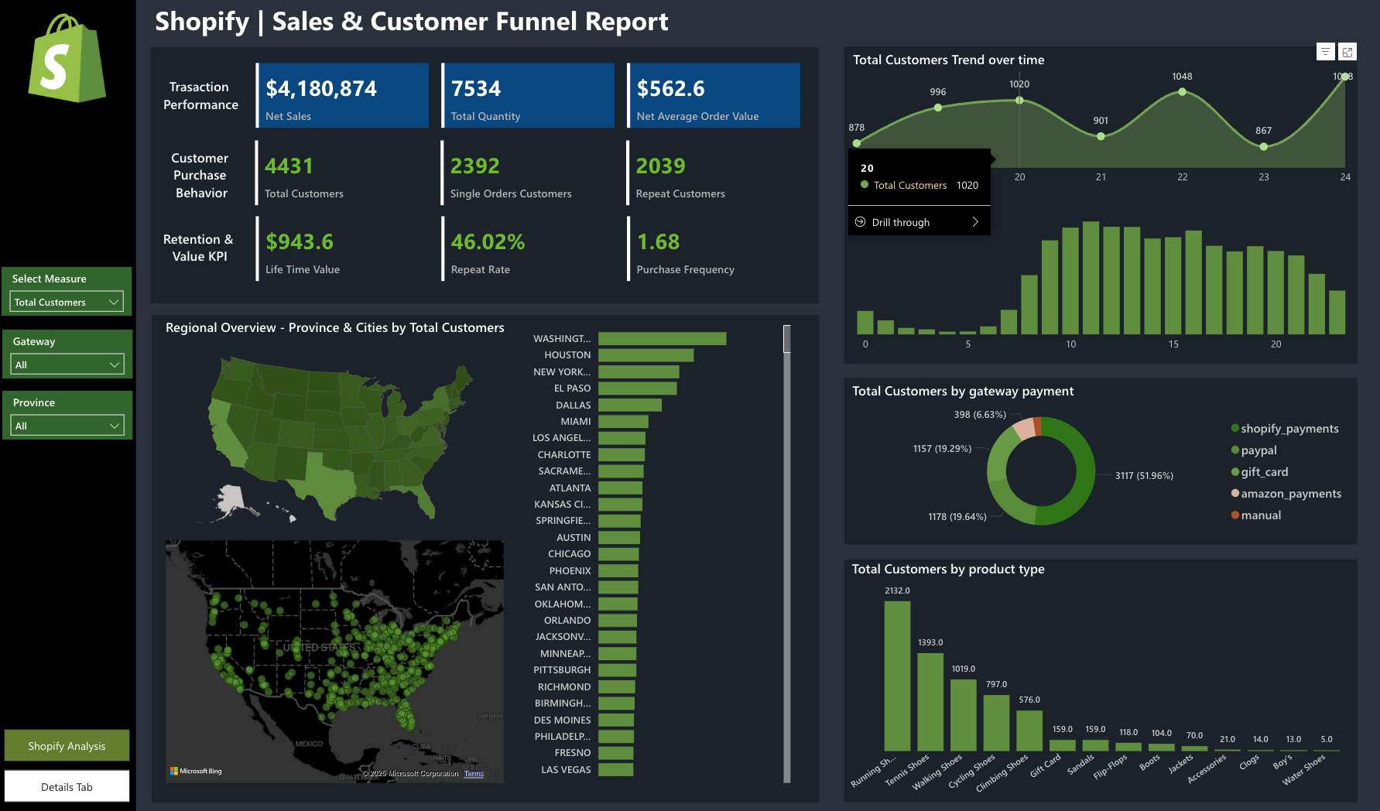
Task: Click the 46.02% Repeat Rate card
Action: click(529, 248)
